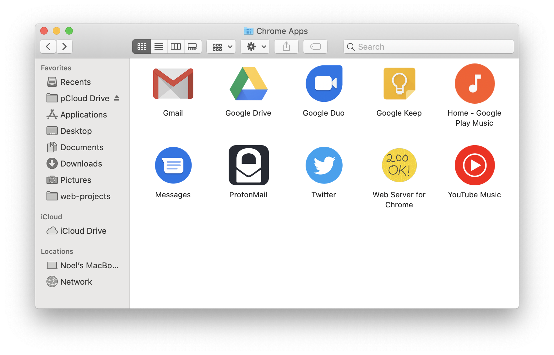Click the Google Keep file name label
The height and width of the screenshot is (355, 554).
[399, 113]
